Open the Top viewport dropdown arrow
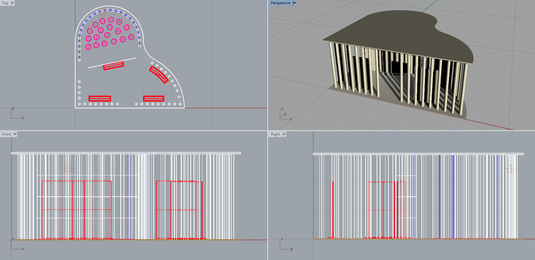 pos(13,3)
